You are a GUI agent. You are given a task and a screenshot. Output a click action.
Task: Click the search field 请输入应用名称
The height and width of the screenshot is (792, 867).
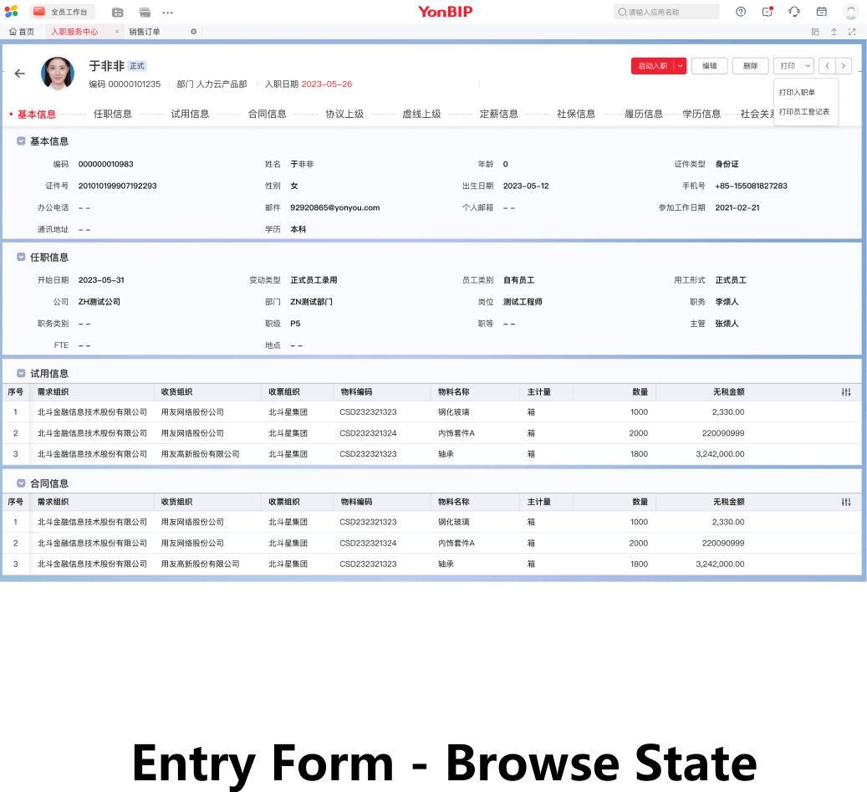(x=666, y=12)
